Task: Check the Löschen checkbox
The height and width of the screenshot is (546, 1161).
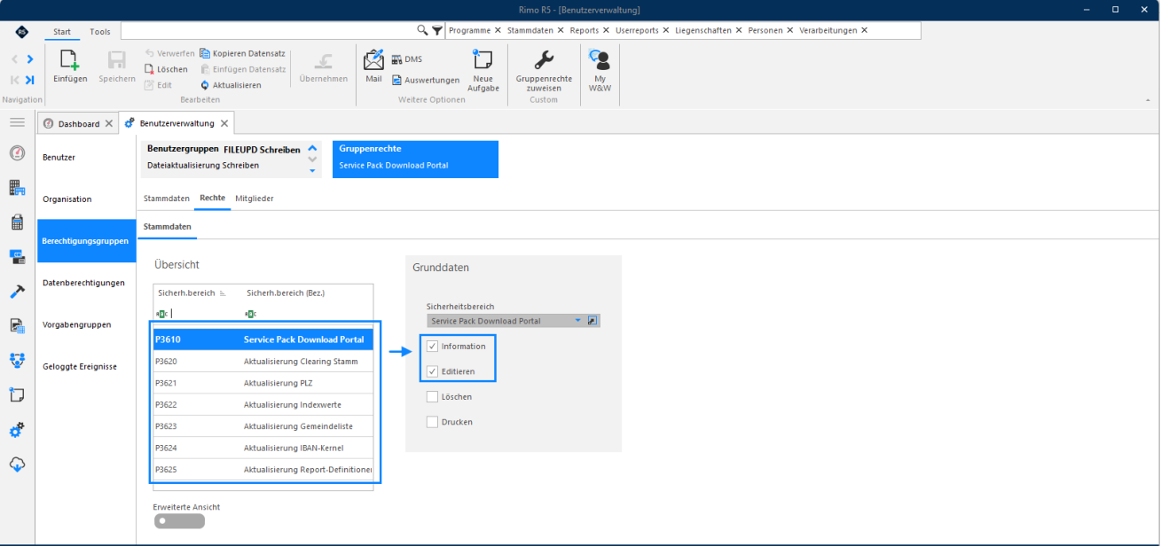Action: (432, 397)
